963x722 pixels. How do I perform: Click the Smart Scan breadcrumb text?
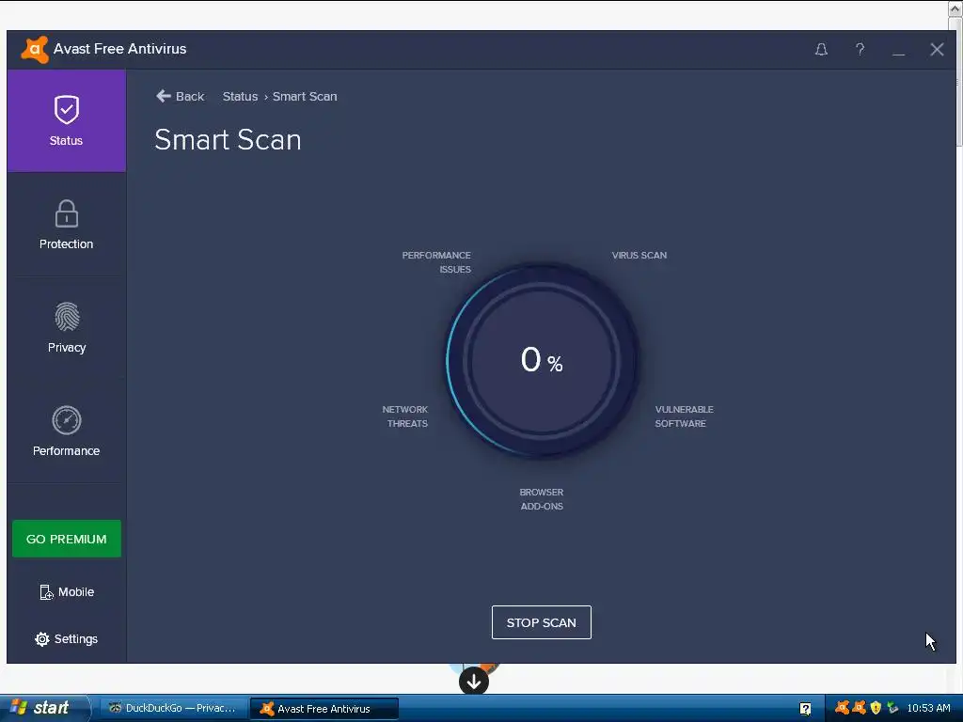click(305, 97)
